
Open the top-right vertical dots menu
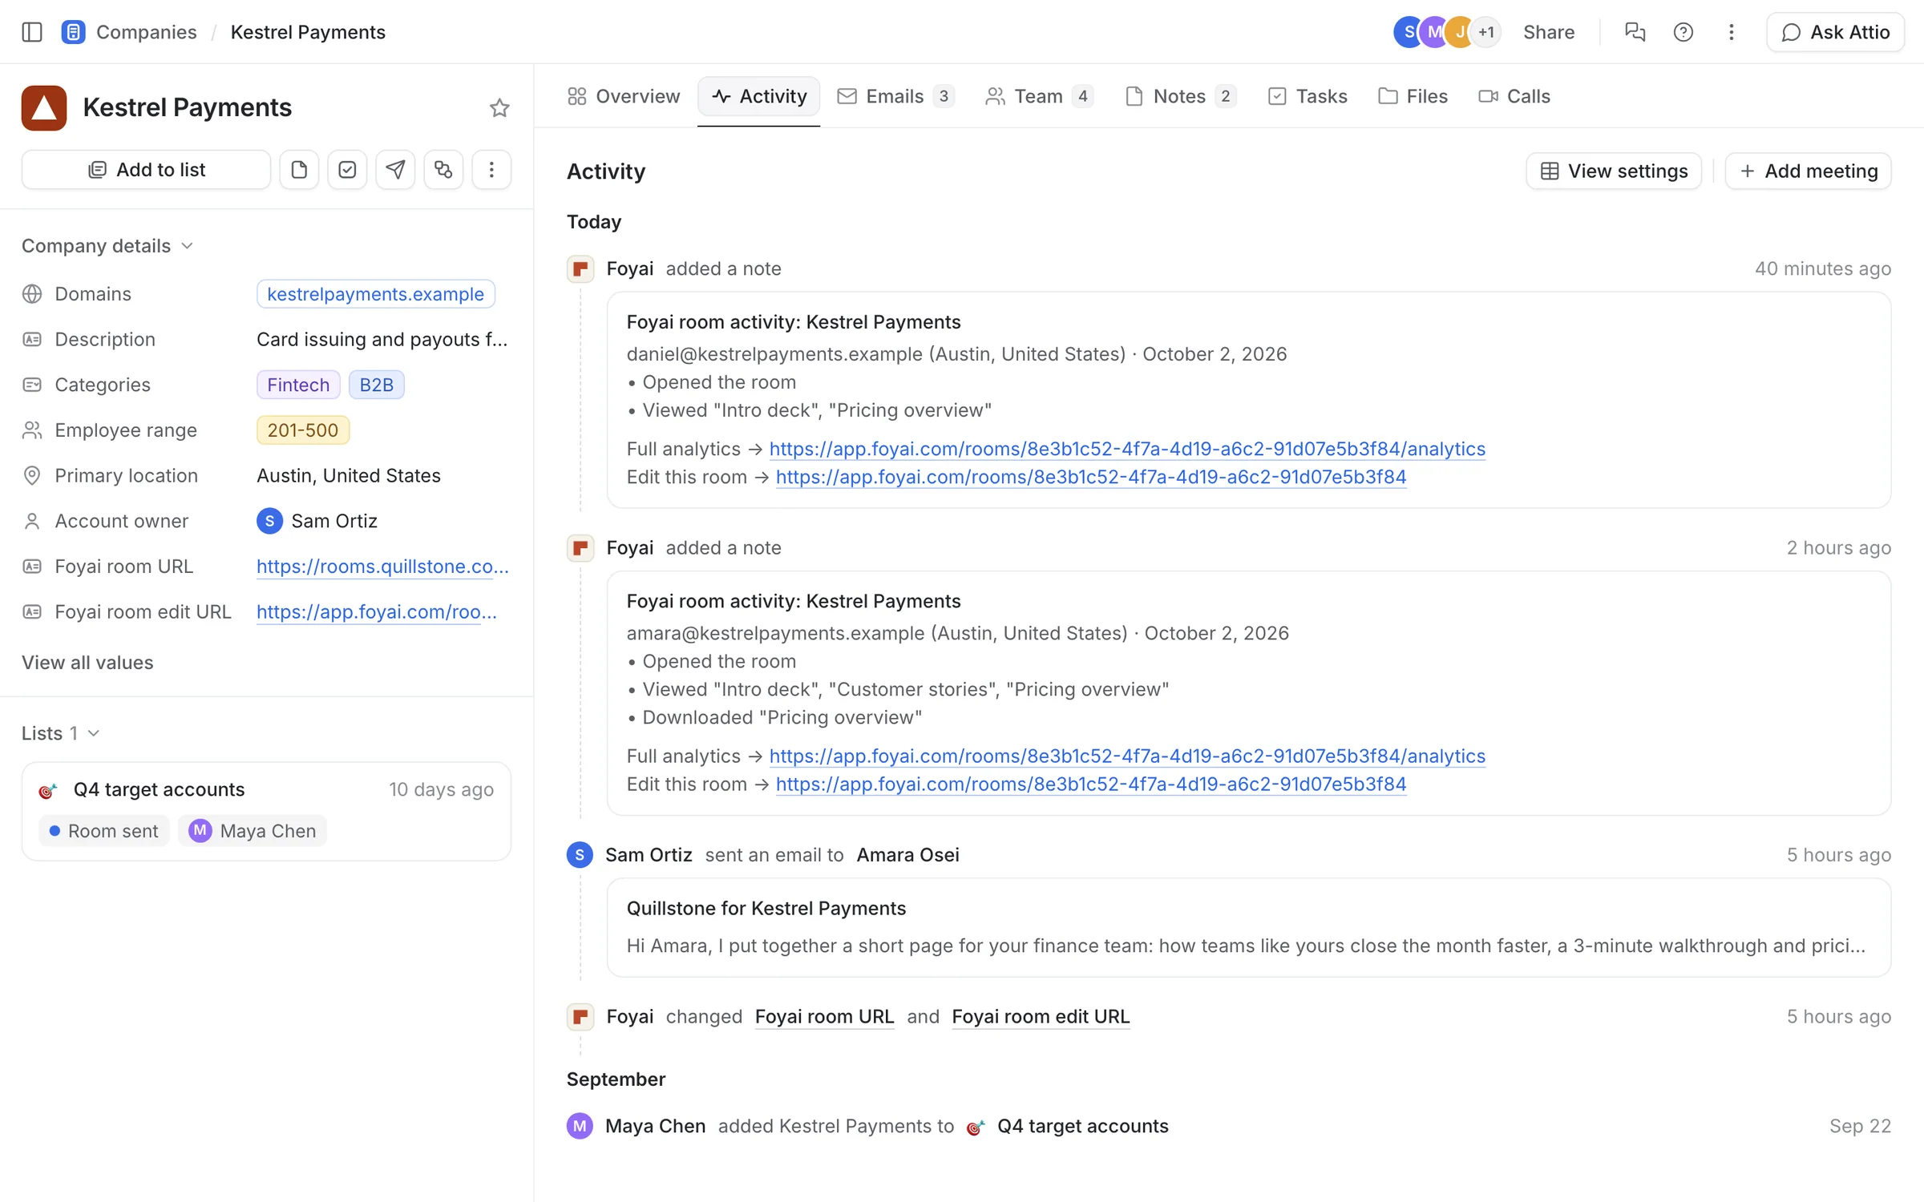(1731, 32)
